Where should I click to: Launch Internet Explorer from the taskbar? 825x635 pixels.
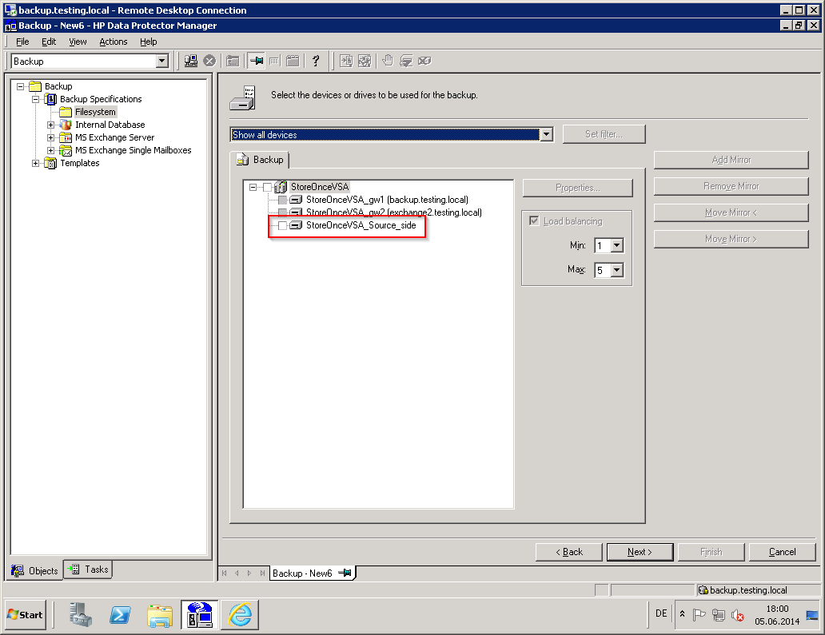[x=240, y=614]
